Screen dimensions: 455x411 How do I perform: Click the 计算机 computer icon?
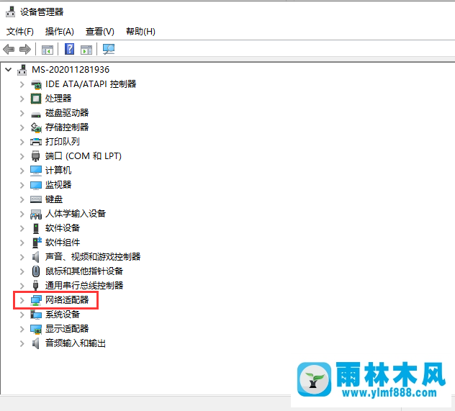click(36, 171)
